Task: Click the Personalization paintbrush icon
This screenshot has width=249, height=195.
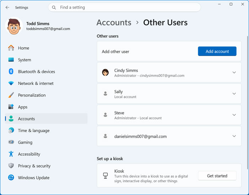Action: coord(11,95)
